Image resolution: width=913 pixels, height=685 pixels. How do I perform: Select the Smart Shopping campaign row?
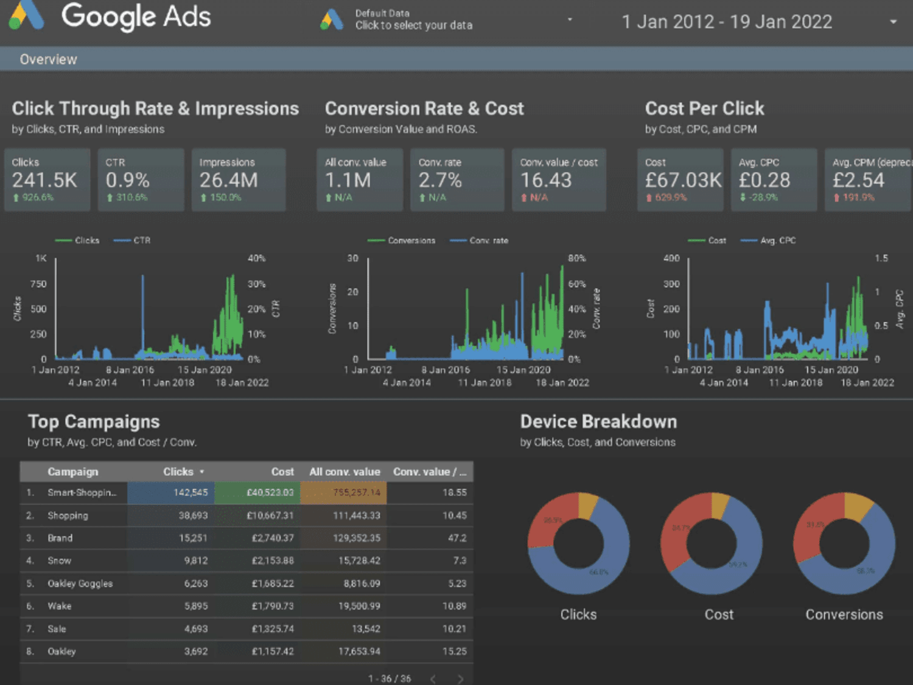[x=247, y=492]
